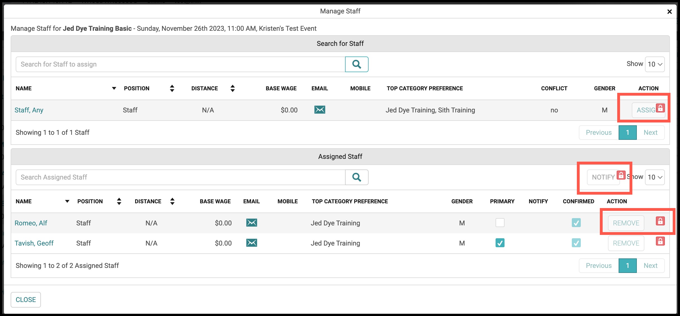
Task: Click the magnifier icon beside Search Assigned Staff
Action: 357,177
